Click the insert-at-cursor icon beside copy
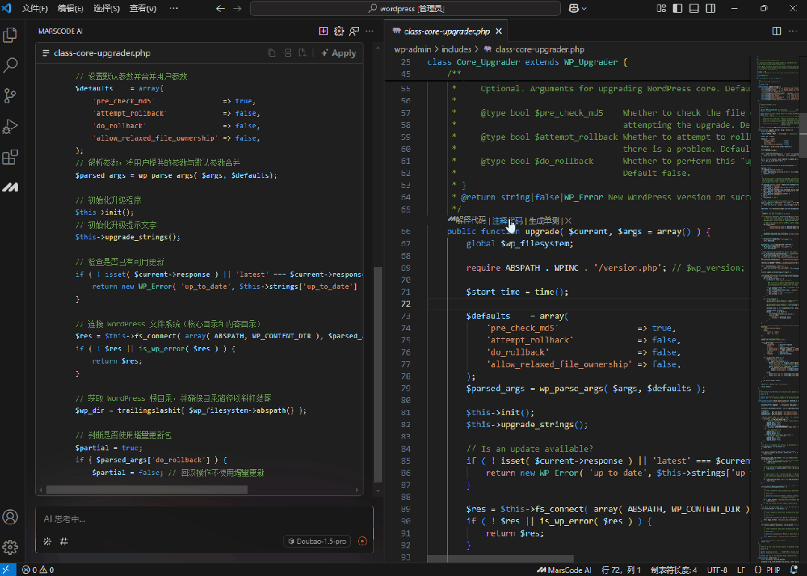The width and height of the screenshot is (807, 576). pos(288,53)
